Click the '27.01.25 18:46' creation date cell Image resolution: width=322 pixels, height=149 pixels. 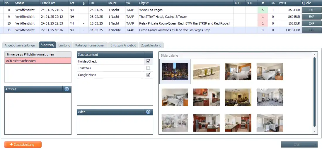tap(54, 30)
